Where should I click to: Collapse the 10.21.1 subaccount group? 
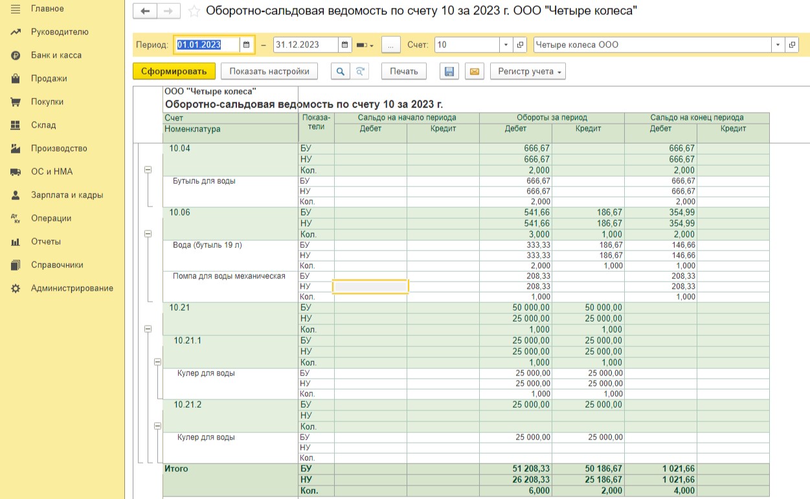[157, 362]
